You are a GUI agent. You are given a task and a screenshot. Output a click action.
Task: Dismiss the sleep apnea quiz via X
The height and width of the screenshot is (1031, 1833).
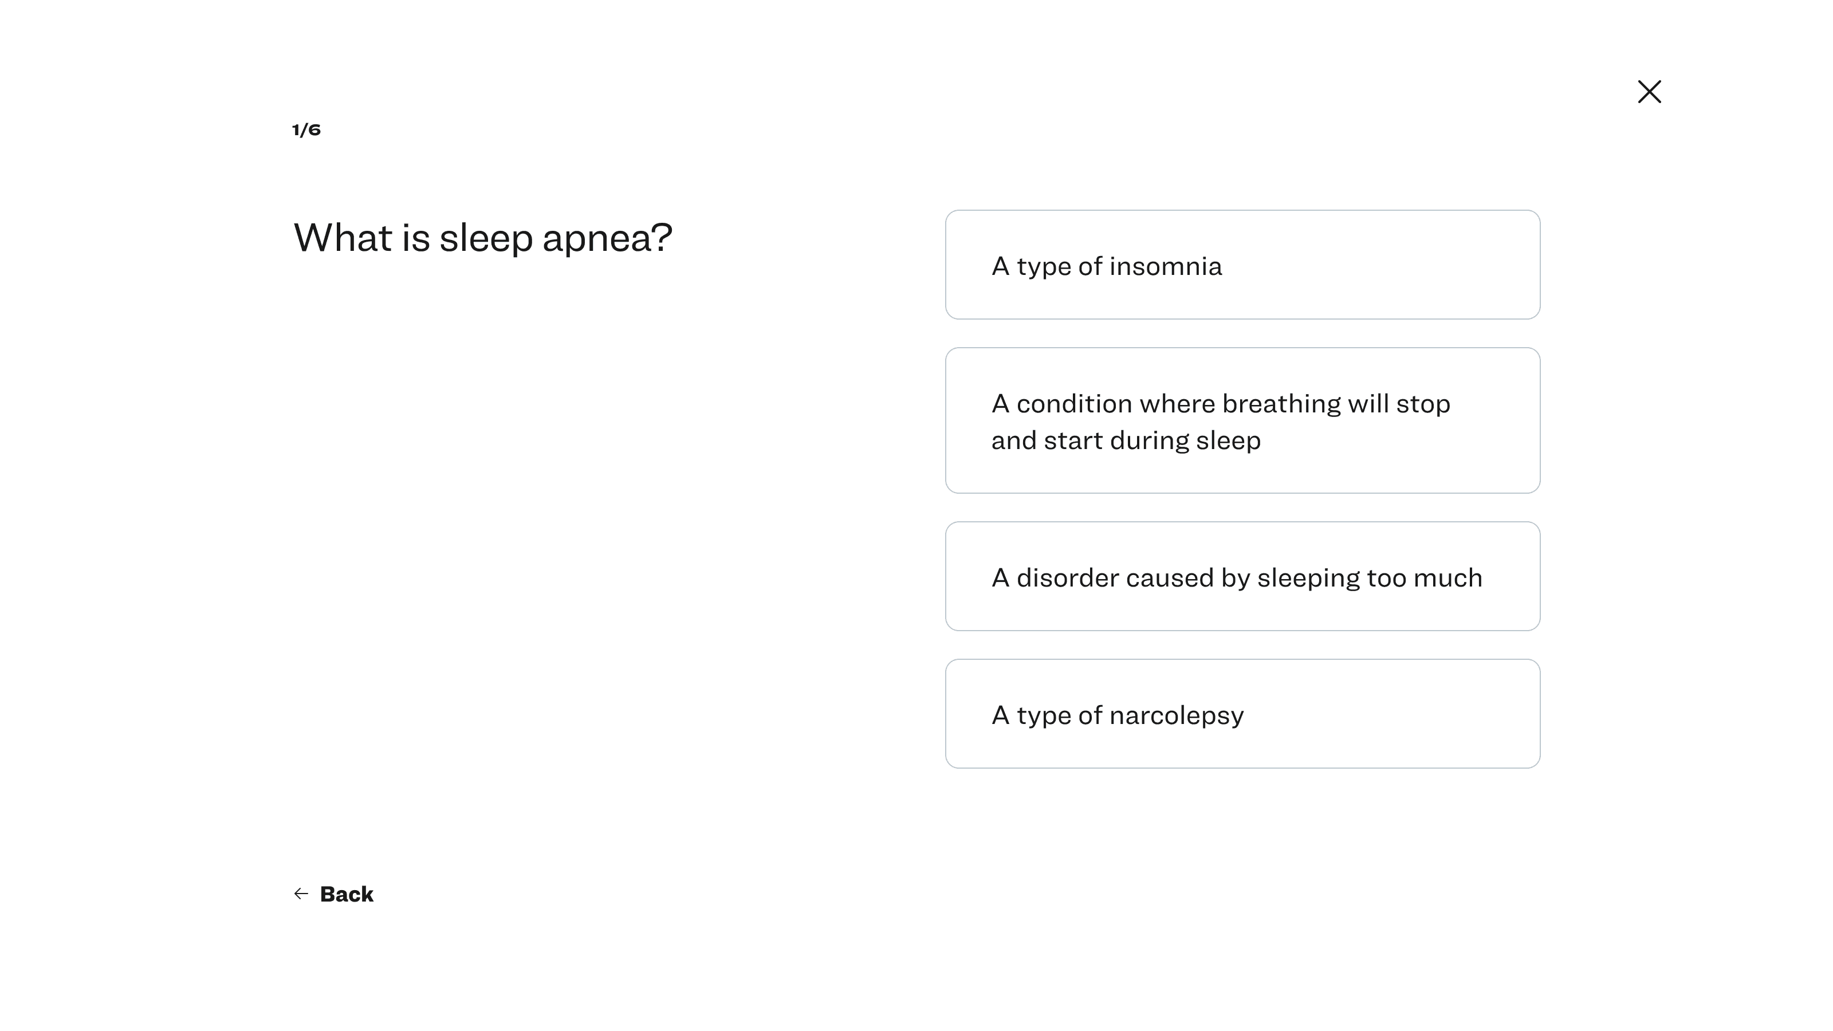1649,92
